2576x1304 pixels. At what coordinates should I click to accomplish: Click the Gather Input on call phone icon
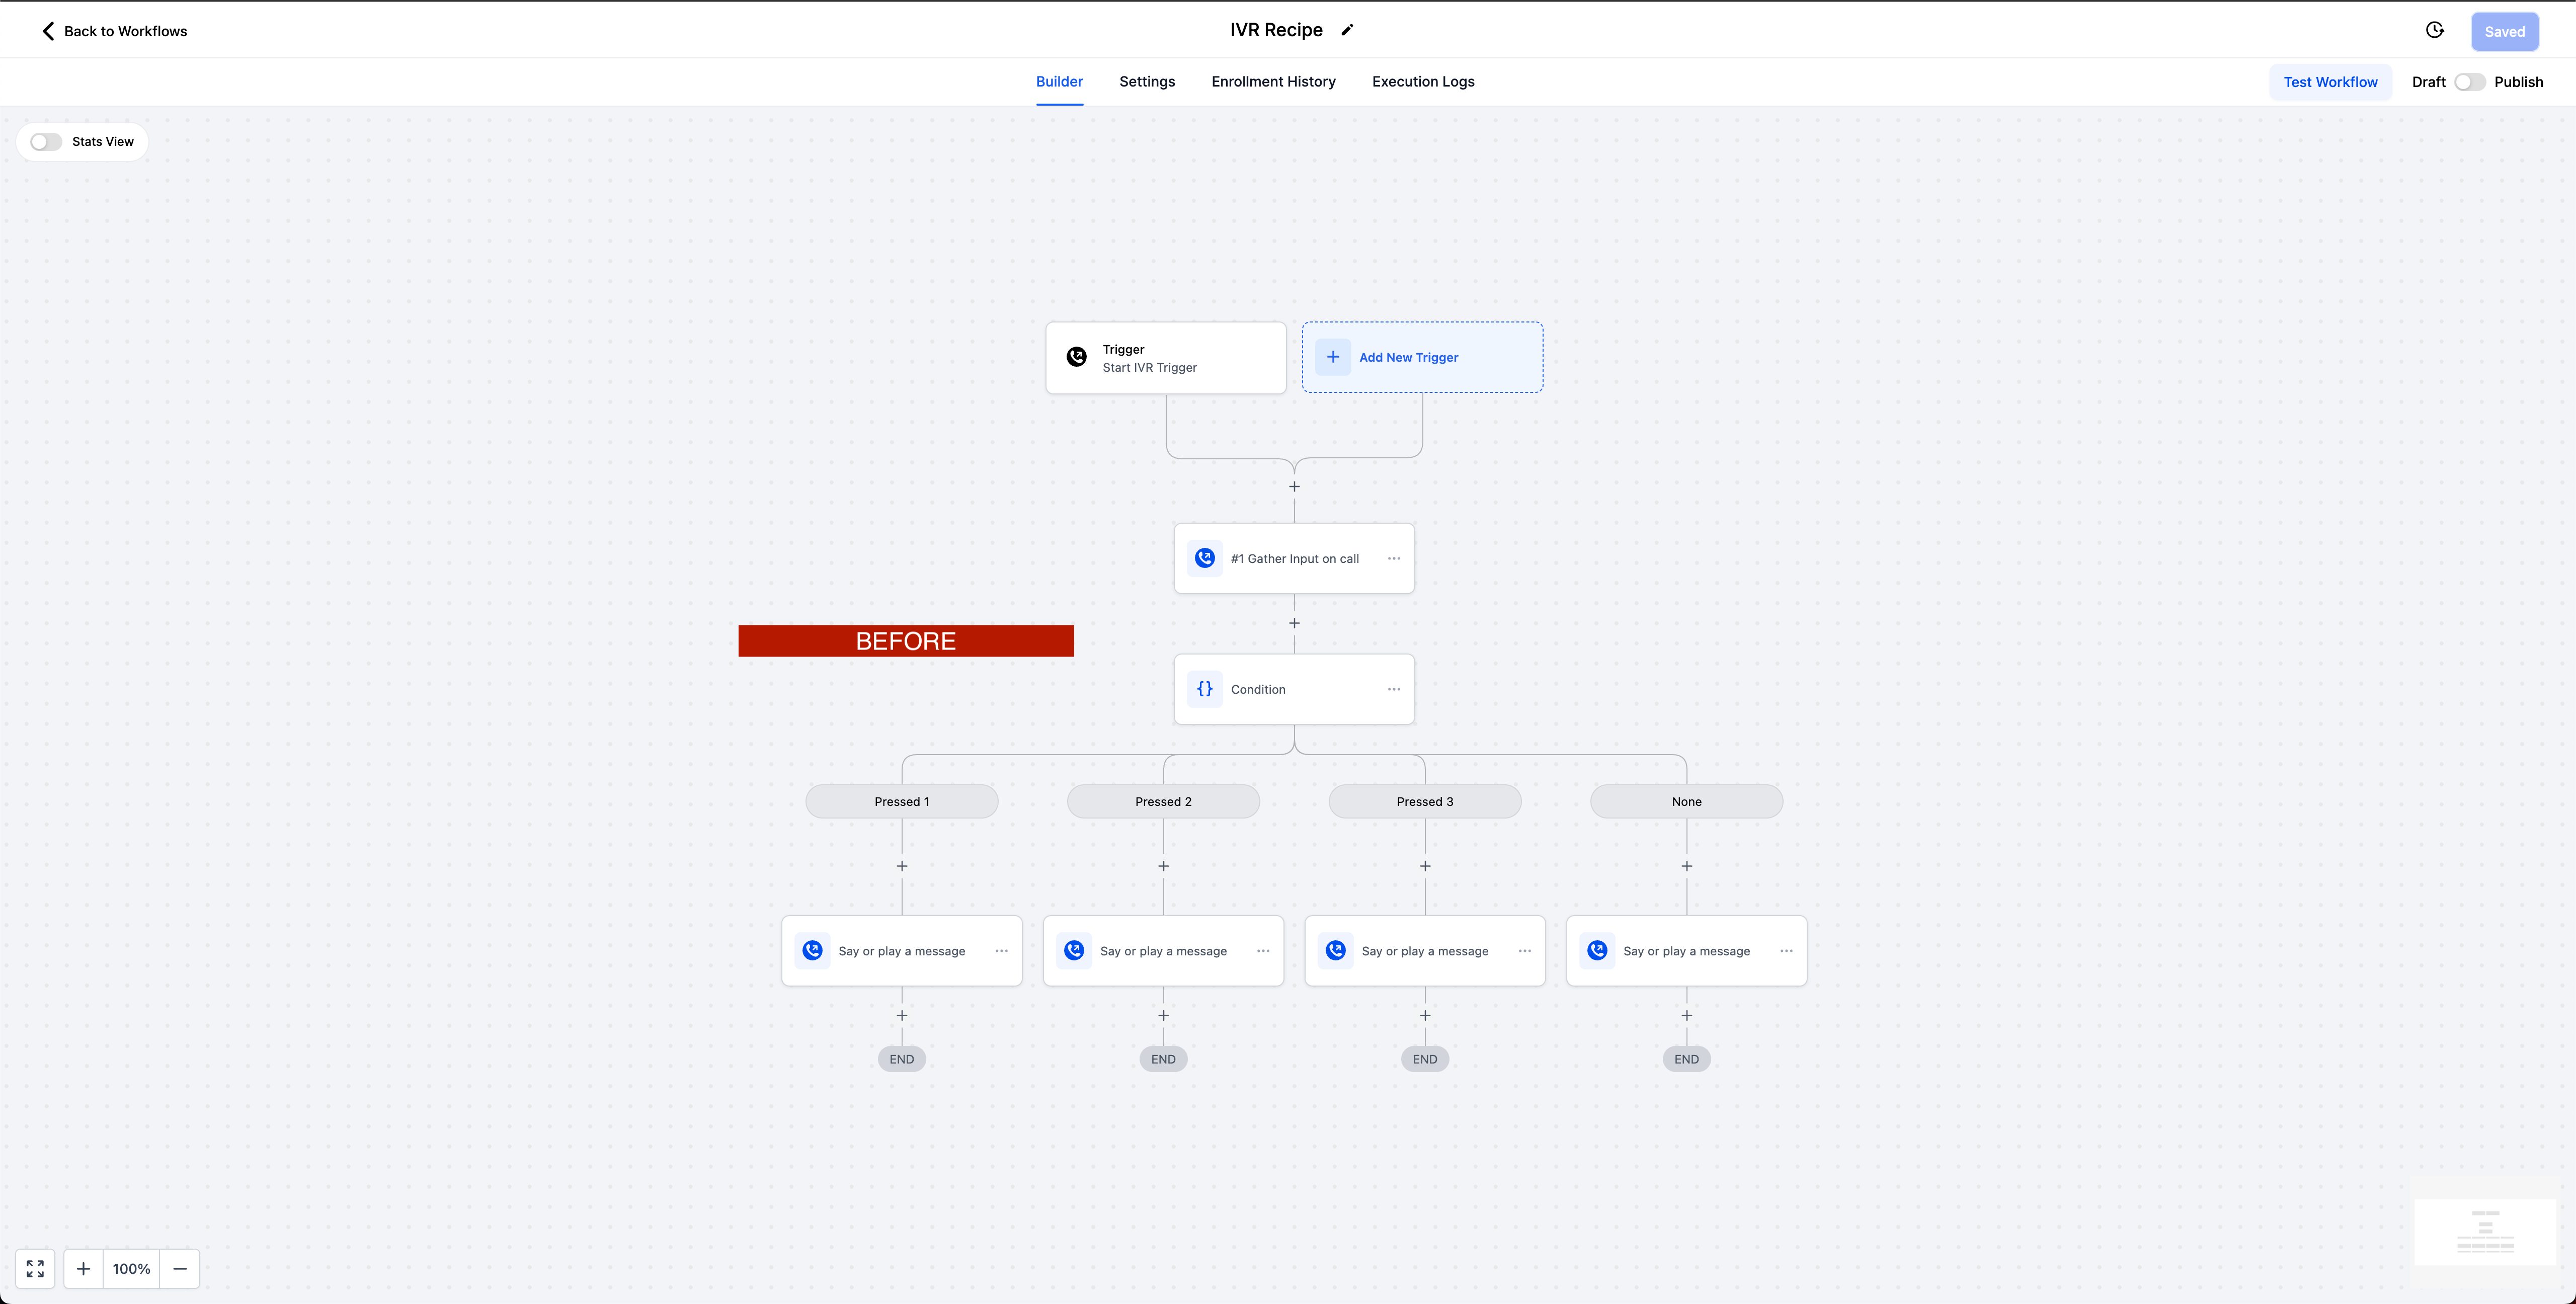tap(1205, 558)
